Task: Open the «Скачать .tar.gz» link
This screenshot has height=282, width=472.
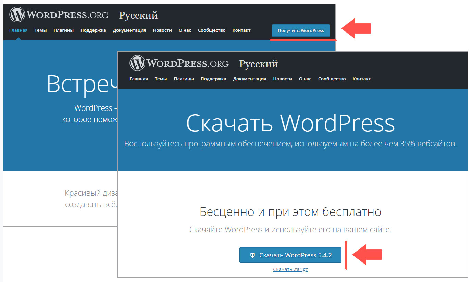Action: click(290, 269)
